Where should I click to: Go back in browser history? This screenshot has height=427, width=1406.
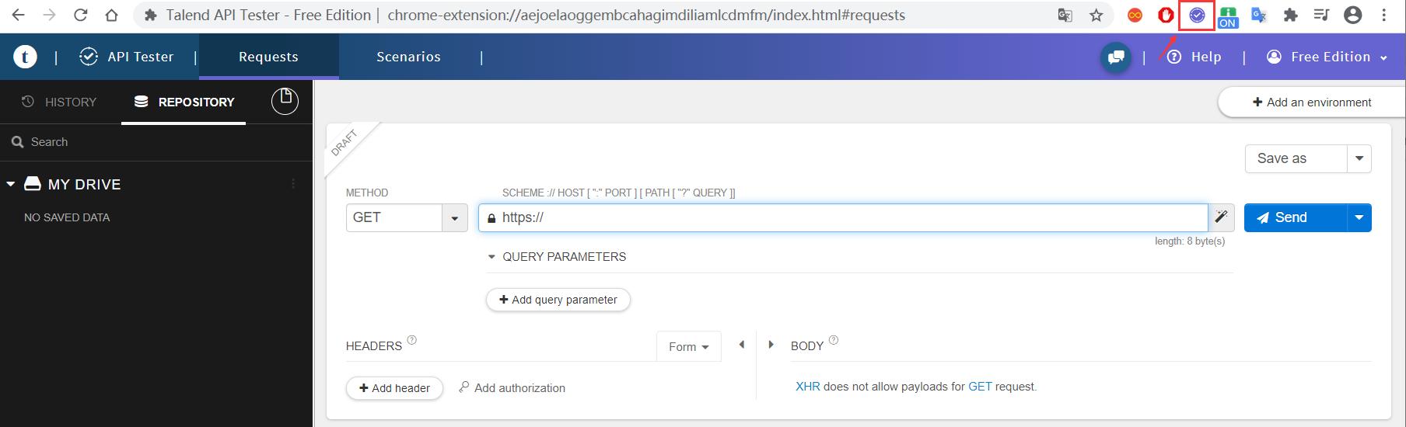tap(18, 15)
